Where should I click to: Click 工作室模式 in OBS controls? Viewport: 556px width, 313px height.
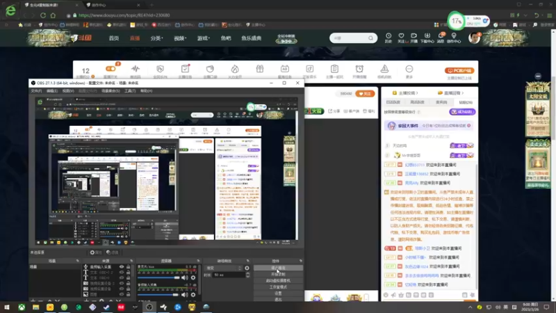pos(279,287)
